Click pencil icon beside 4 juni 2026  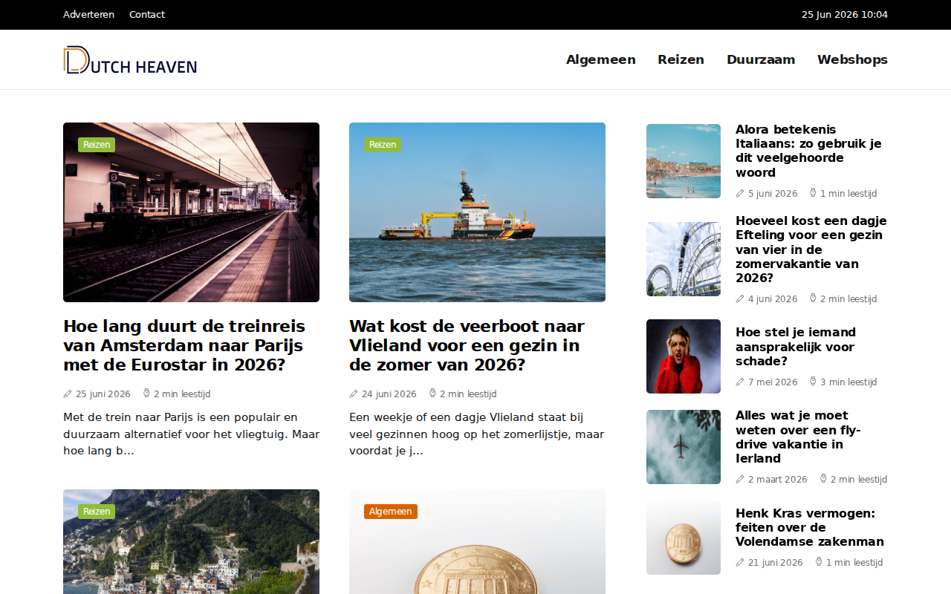[x=740, y=299]
